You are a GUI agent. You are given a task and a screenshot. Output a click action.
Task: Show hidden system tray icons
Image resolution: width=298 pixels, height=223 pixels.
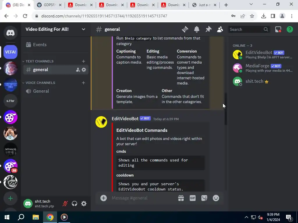point(246,217)
